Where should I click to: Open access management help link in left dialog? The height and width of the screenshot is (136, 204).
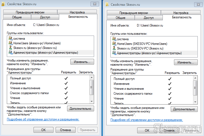tap(43, 120)
